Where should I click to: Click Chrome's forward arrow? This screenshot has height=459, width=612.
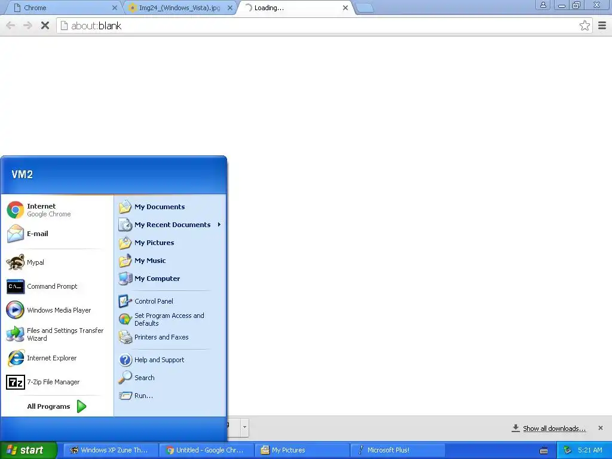(27, 26)
